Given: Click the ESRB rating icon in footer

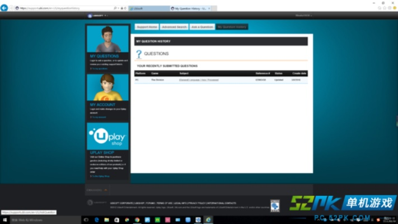Looking at the screenshot, I should 274,206.
